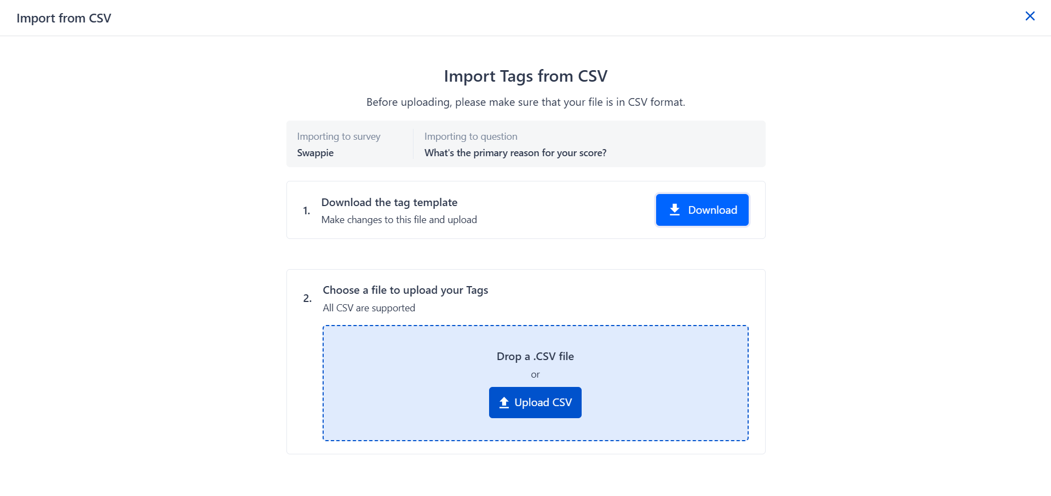Viewport: 1051px width, 496px height.
Task: Click the "Import Tags from CSV" heading
Action: [525, 76]
